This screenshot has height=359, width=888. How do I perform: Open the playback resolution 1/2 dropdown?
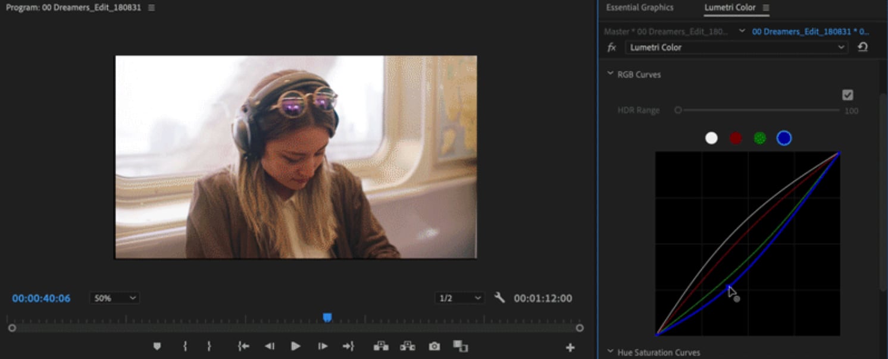[459, 298]
